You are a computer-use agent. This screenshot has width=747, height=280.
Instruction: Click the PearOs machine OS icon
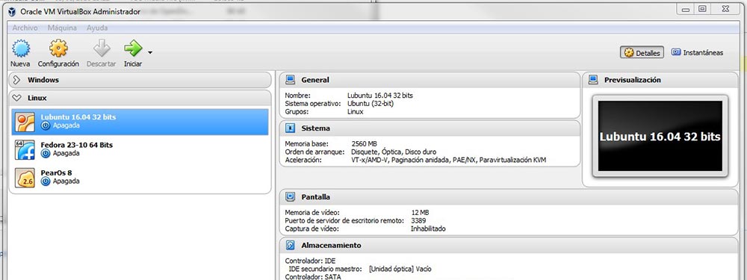coord(25,178)
